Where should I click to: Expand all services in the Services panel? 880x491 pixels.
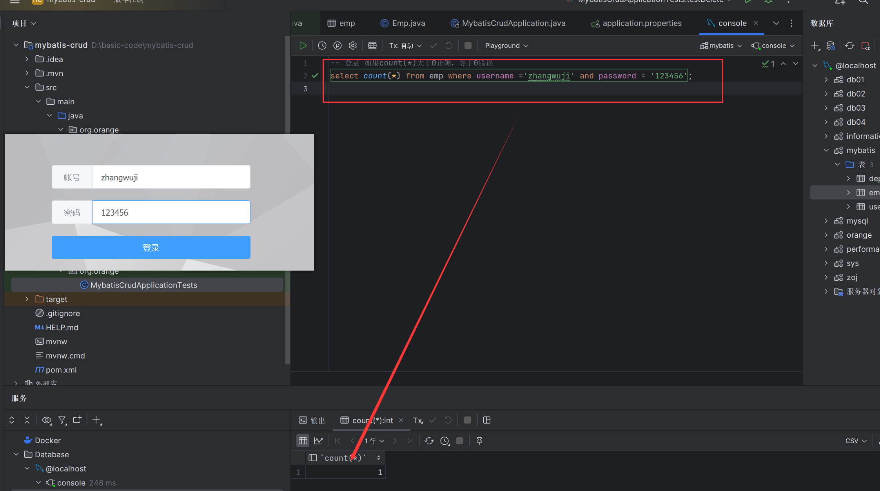pos(12,420)
